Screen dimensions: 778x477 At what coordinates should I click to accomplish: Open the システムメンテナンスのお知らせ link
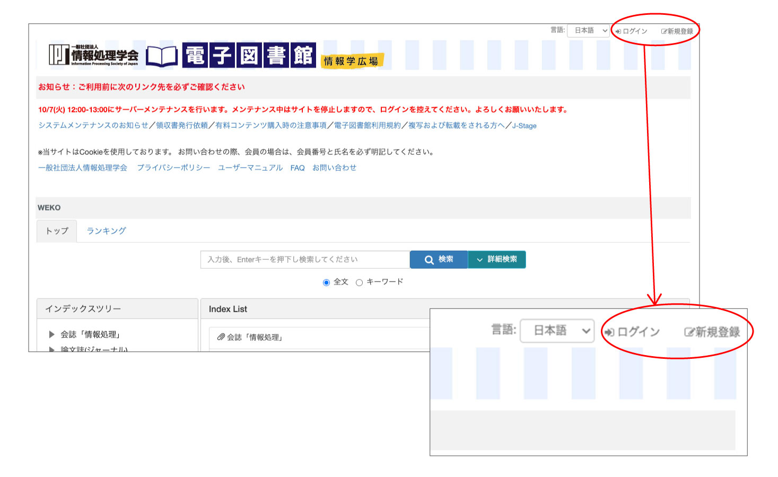click(x=93, y=126)
